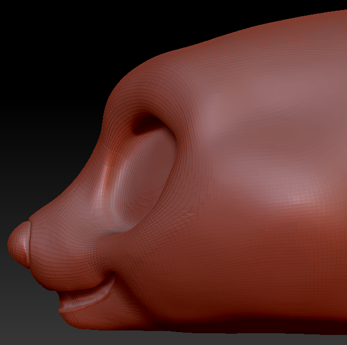
Task: Click the empty dark background at upper left
Action: 45,45
